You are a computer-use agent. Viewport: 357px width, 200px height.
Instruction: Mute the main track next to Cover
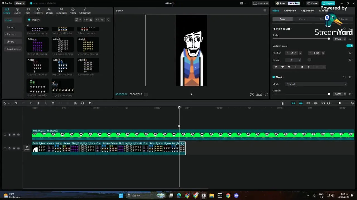[18, 148]
